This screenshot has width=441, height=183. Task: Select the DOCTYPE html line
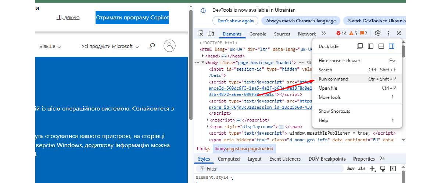[x=218, y=43]
